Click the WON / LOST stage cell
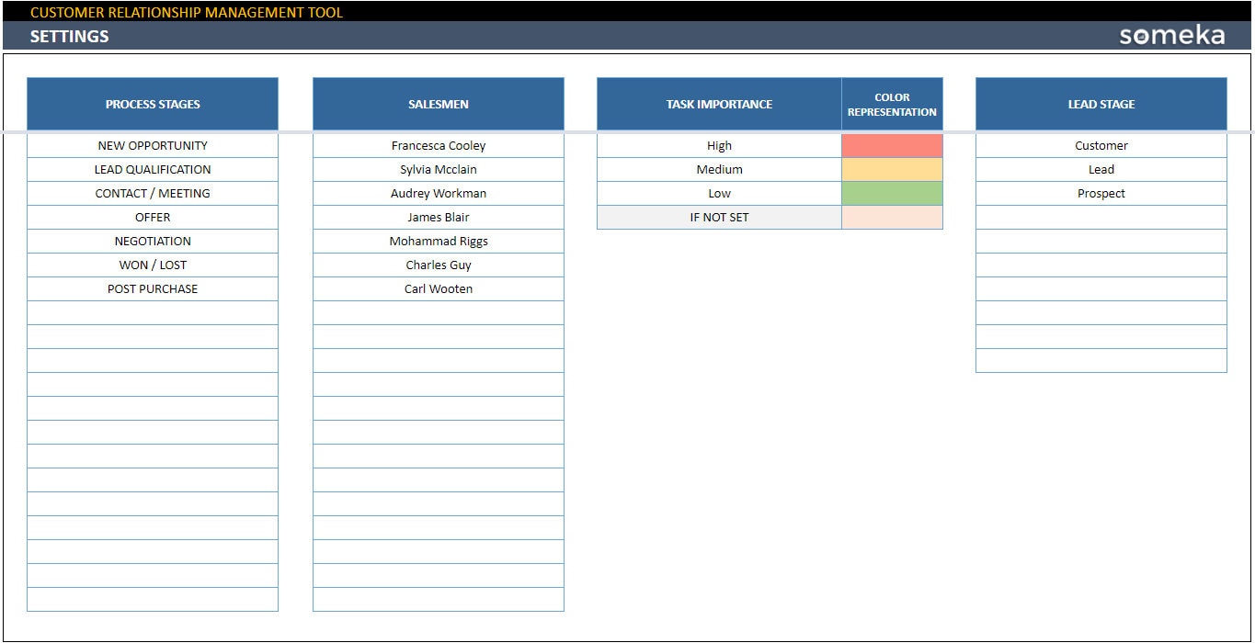This screenshot has width=1255, height=643. [x=152, y=265]
